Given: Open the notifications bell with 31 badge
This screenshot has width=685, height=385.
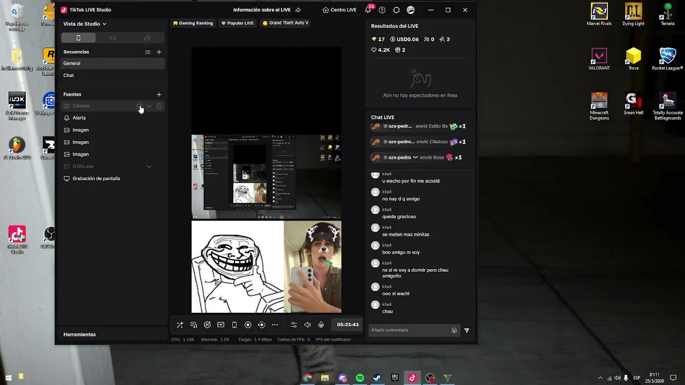Looking at the screenshot, I should click(368, 10).
